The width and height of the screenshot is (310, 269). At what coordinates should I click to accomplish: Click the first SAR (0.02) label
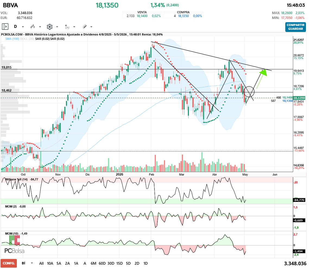click(42, 39)
